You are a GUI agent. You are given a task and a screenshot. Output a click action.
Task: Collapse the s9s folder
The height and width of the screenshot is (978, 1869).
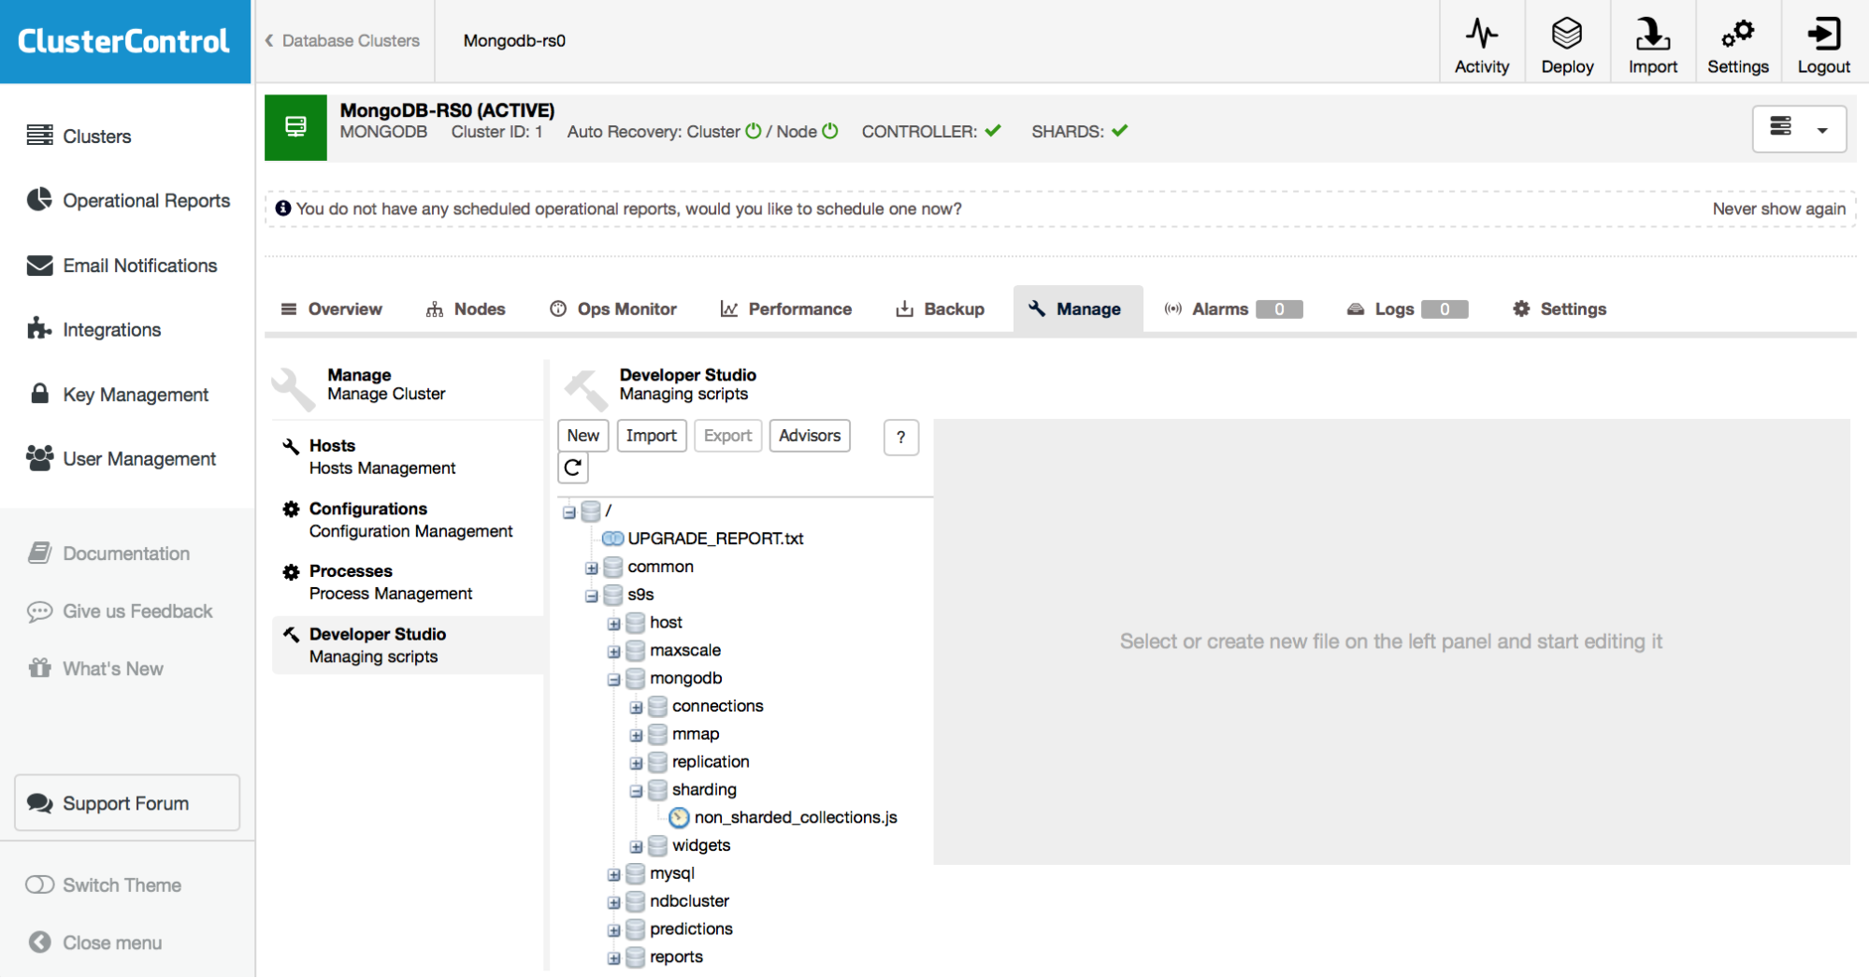(x=591, y=596)
